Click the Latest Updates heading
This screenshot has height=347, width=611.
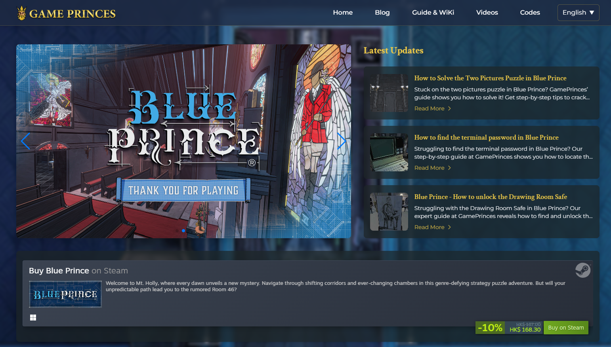pyautogui.click(x=393, y=50)
